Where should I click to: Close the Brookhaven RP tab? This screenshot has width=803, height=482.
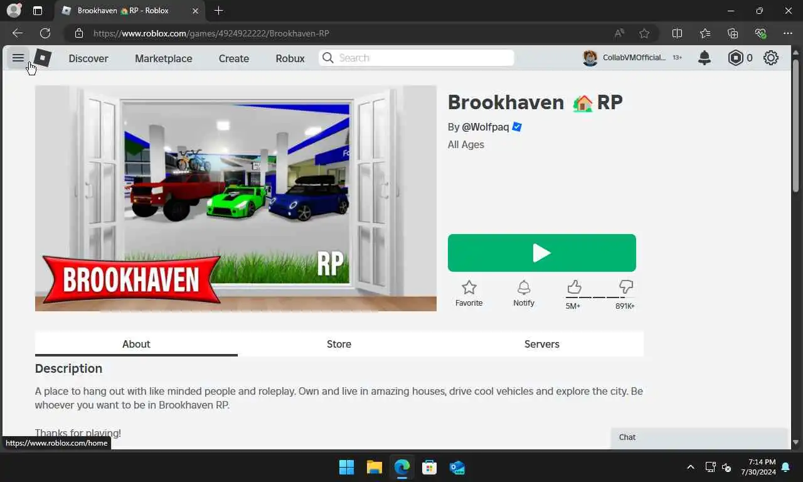click(x=195, y=11)
